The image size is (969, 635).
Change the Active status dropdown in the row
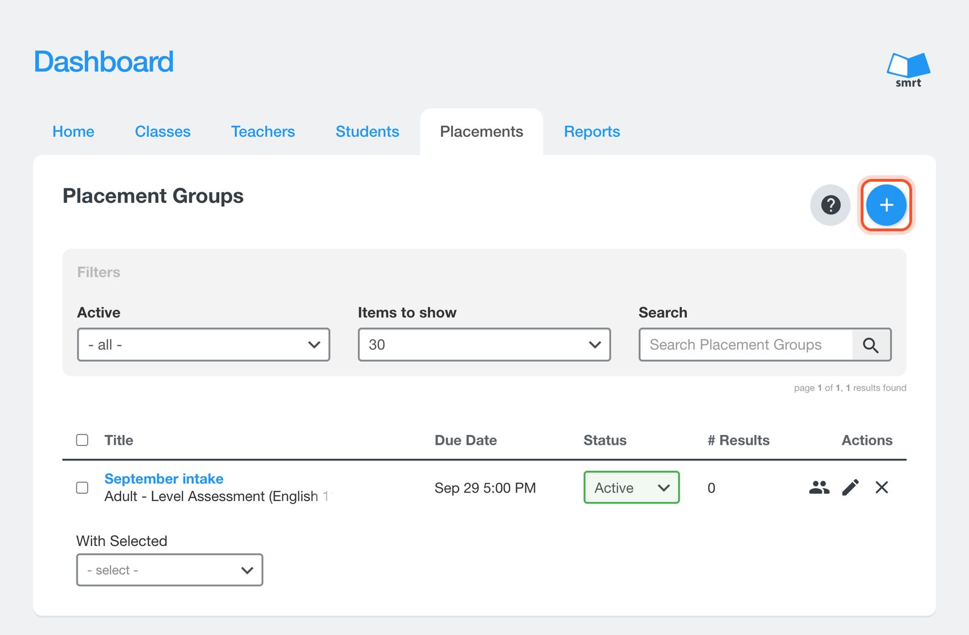[x=632, y=487]
